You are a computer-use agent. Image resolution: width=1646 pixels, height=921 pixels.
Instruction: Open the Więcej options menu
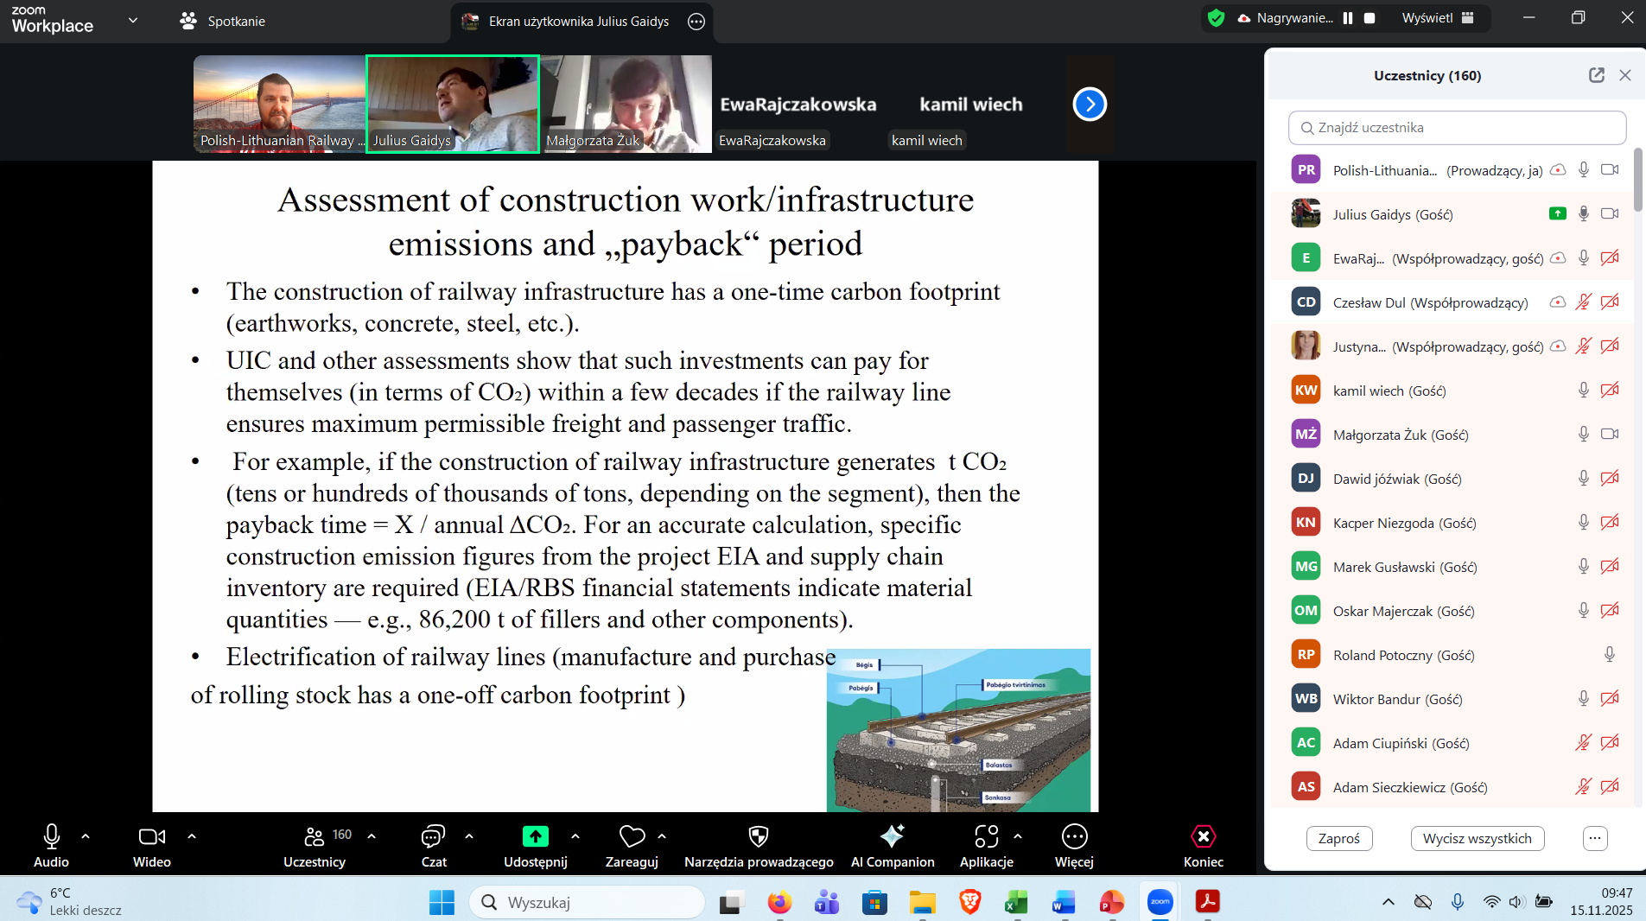(x=1074, y=837)
